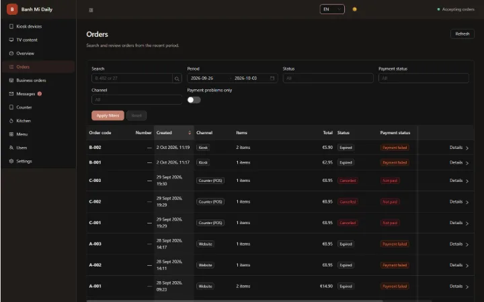Open the Payment status filter dropdown
The width and height of the screenshot is (484, 302).
[x=424, y=79]
